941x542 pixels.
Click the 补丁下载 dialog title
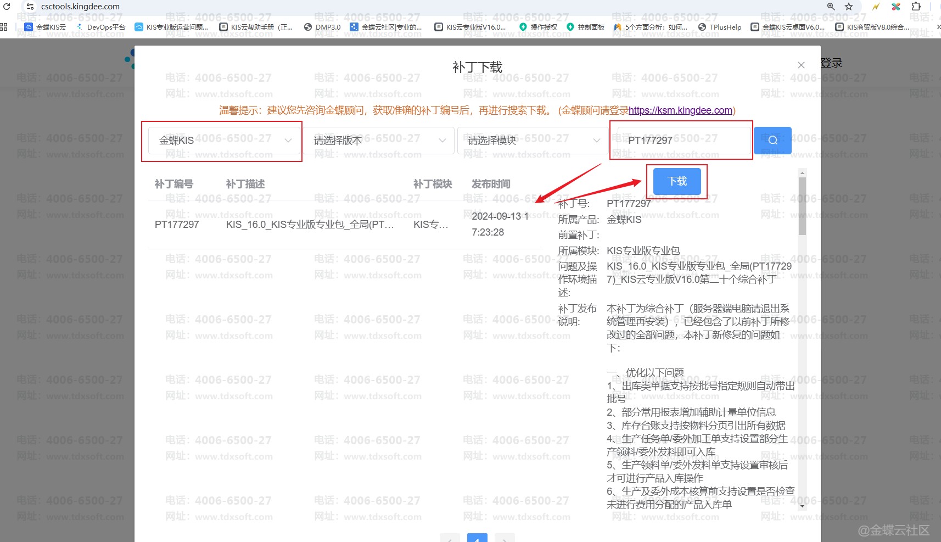[477, 67]
